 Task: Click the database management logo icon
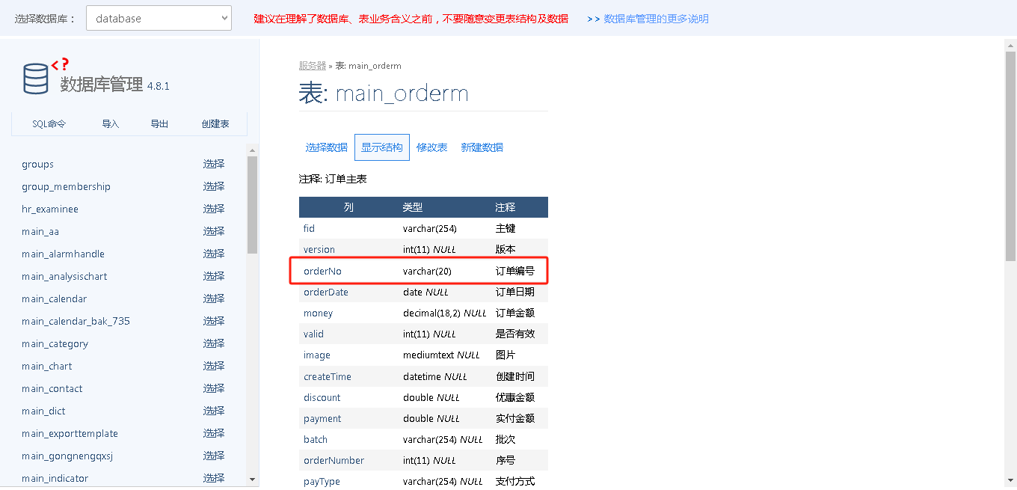tap(36, 78)
